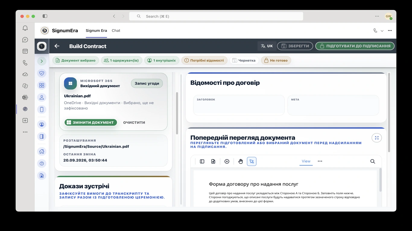412x231 pixels.
Task: Click the back arrow beside Build Contract
Action: coord(57,46)
